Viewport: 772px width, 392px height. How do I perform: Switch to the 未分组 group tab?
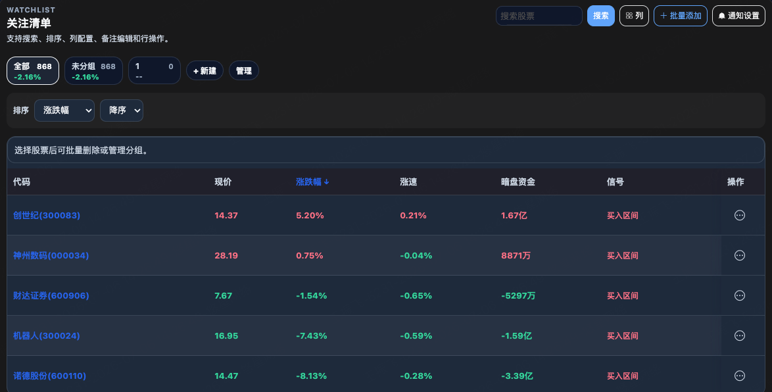pyautogui.click(x=93, y=71)
